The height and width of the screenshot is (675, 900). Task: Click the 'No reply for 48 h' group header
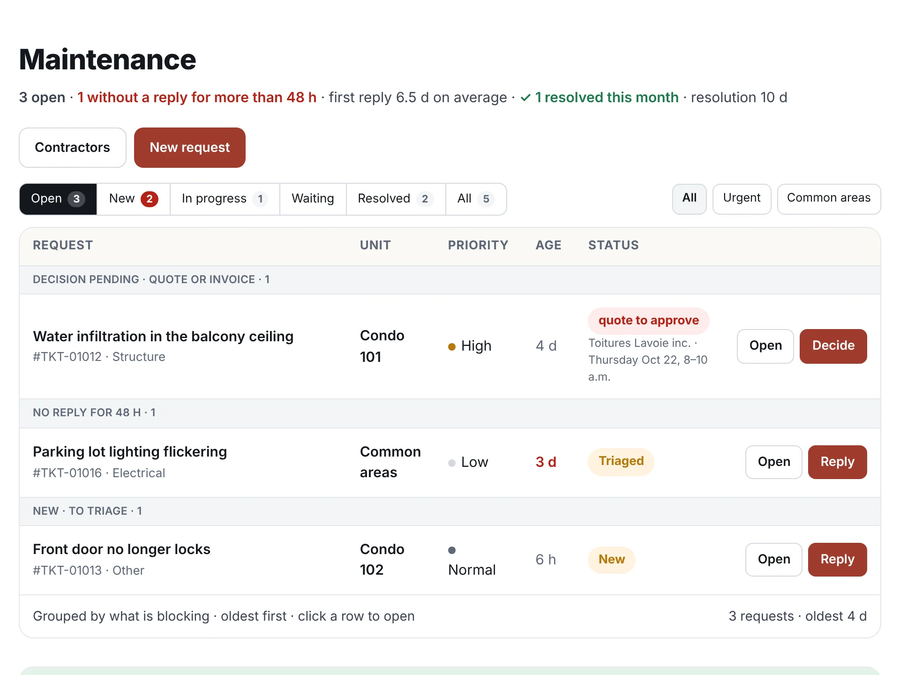pyautogui.click(x=450, y=413)
